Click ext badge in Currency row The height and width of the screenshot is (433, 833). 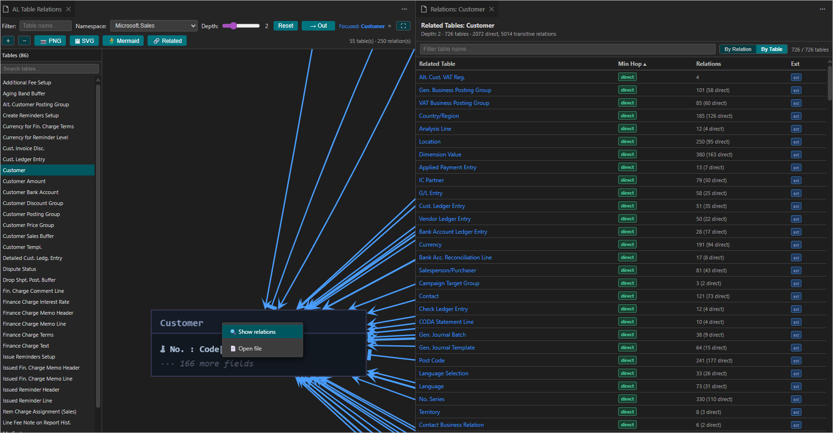click(x=796, y=245)
